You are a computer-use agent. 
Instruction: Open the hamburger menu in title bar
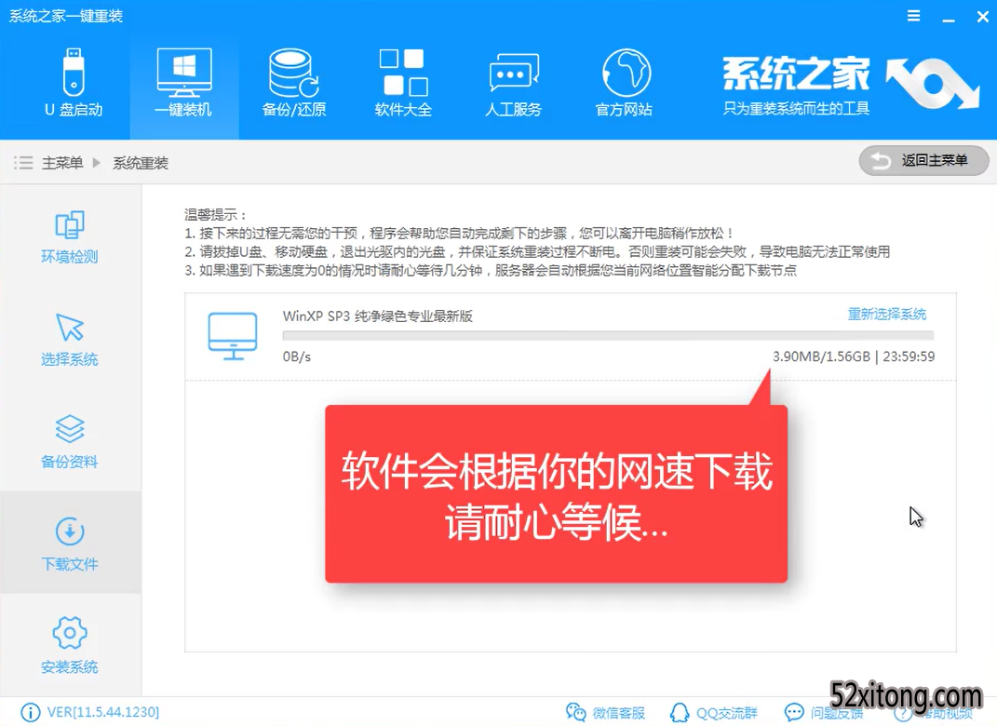914,16
